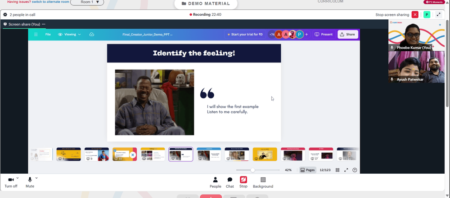Open the Room 1 dropdown
The width and height of the screenshot is (450, 198).
pyautogui.click(x=87, y=2)
